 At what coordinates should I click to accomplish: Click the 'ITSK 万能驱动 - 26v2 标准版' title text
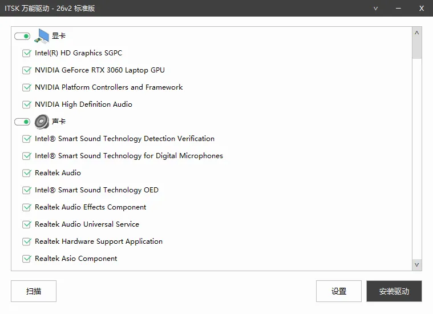[x=50, y=9]
